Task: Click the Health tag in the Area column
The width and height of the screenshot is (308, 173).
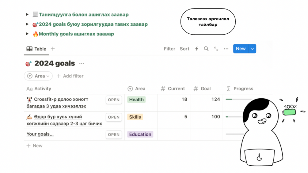Action: click(x=136, y=100)
